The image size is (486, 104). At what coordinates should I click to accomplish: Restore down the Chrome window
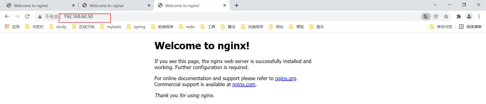(x=464, y=5)
